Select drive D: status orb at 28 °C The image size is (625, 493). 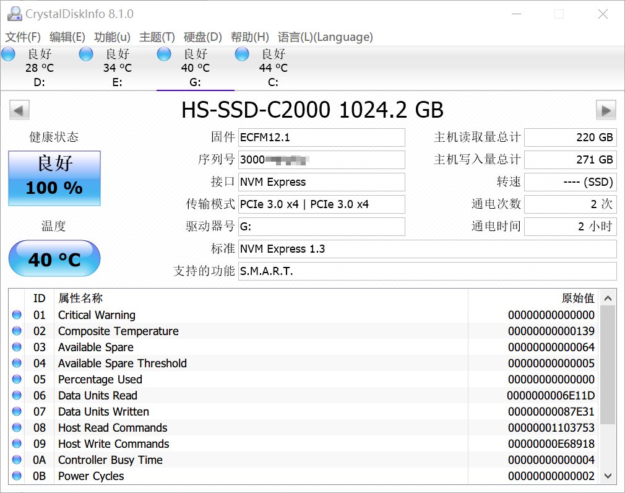(9, 55)
